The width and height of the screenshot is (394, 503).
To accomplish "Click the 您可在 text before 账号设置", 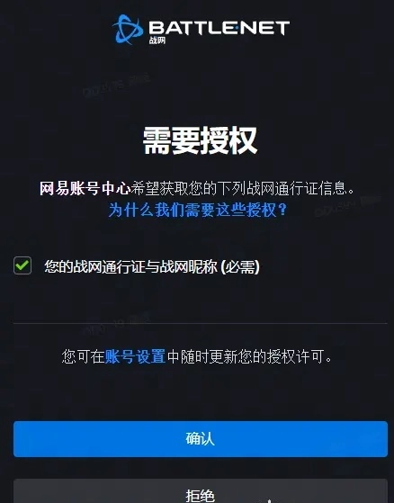I will [84, 356].
